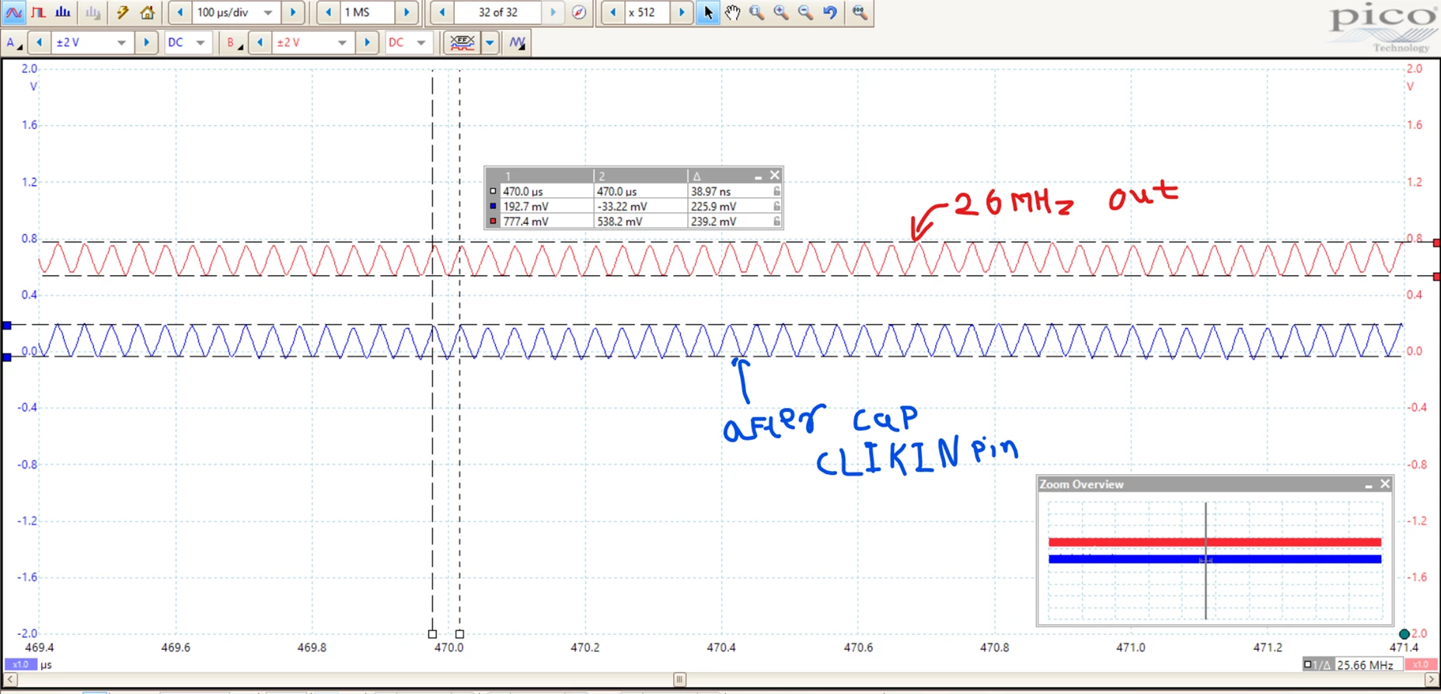This screenshot has width=1441, height=694.
Task: Click the Home display icon
Action: coord(147,12)
